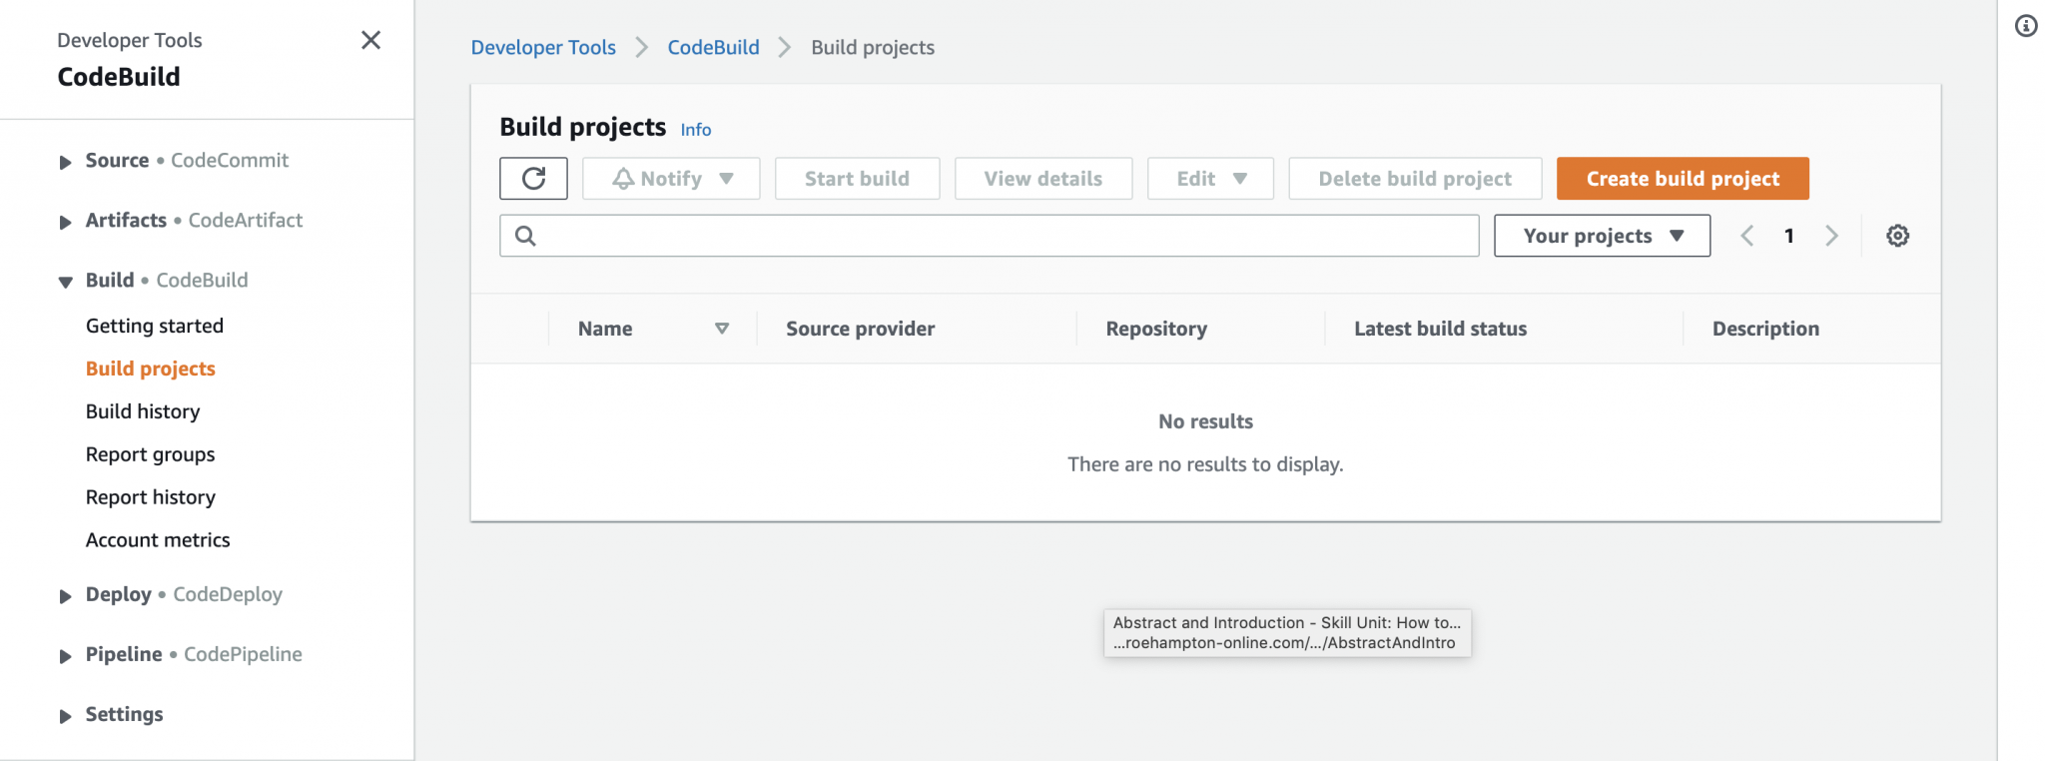This screenshot has height=761, width=2045.
Task: Click the search magnifier icon
Action: [x=525, y=236]
